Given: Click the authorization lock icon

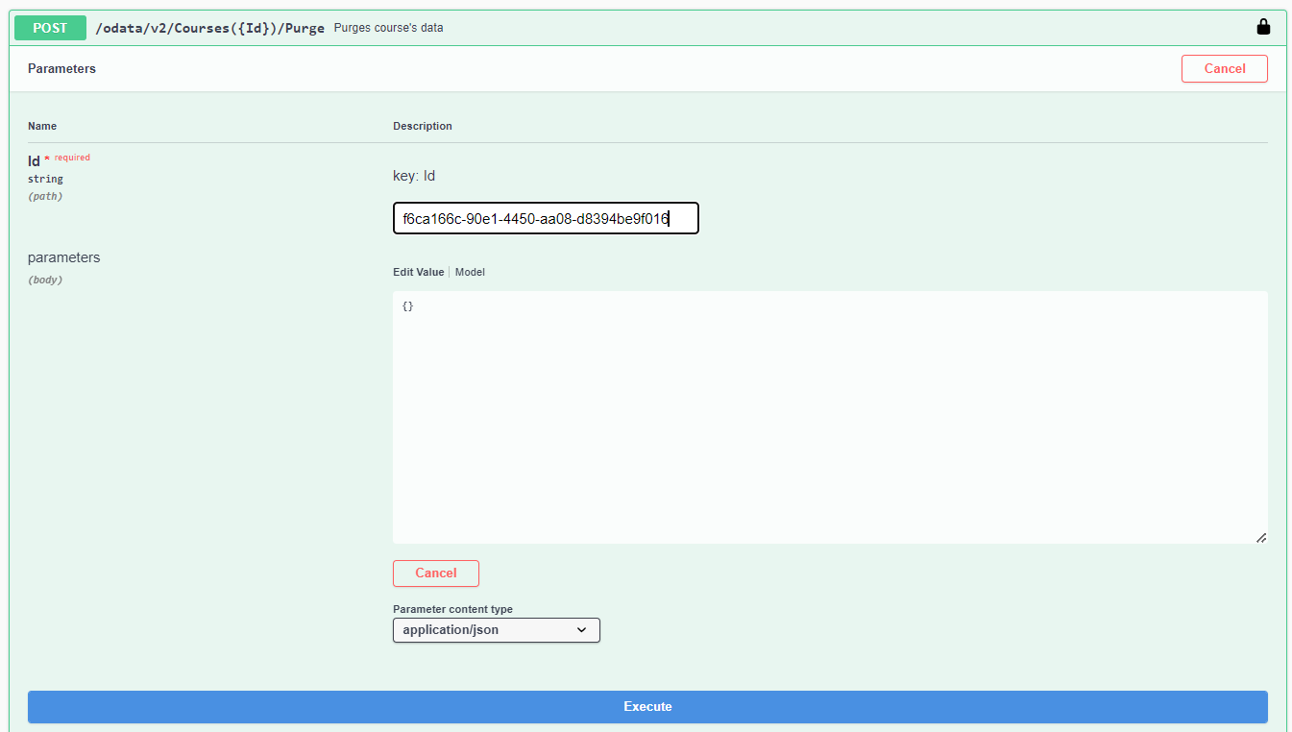Looking at the screenshot, I should click(1263, 27).
